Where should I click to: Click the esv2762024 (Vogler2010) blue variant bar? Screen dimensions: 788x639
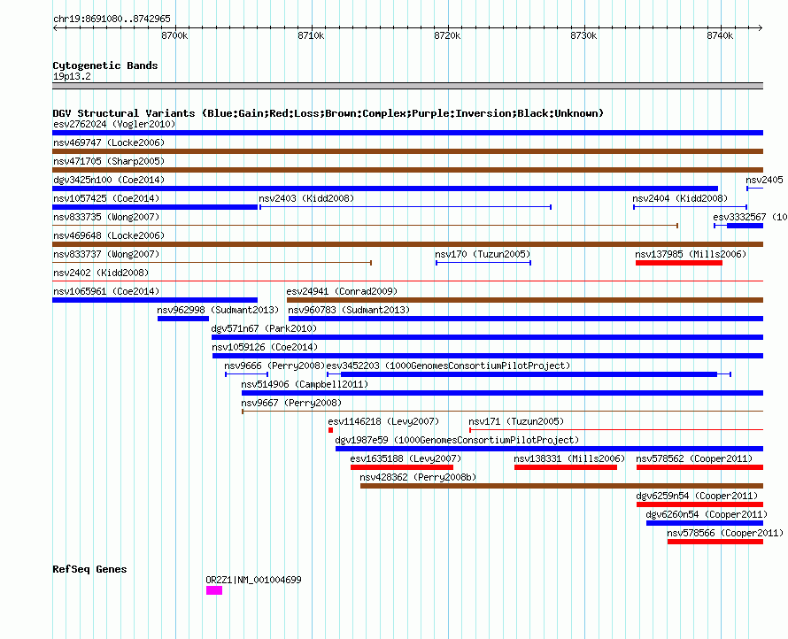click(x=407, y=133)
